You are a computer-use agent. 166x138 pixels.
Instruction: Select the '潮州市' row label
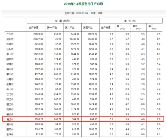tap(10, 125)
